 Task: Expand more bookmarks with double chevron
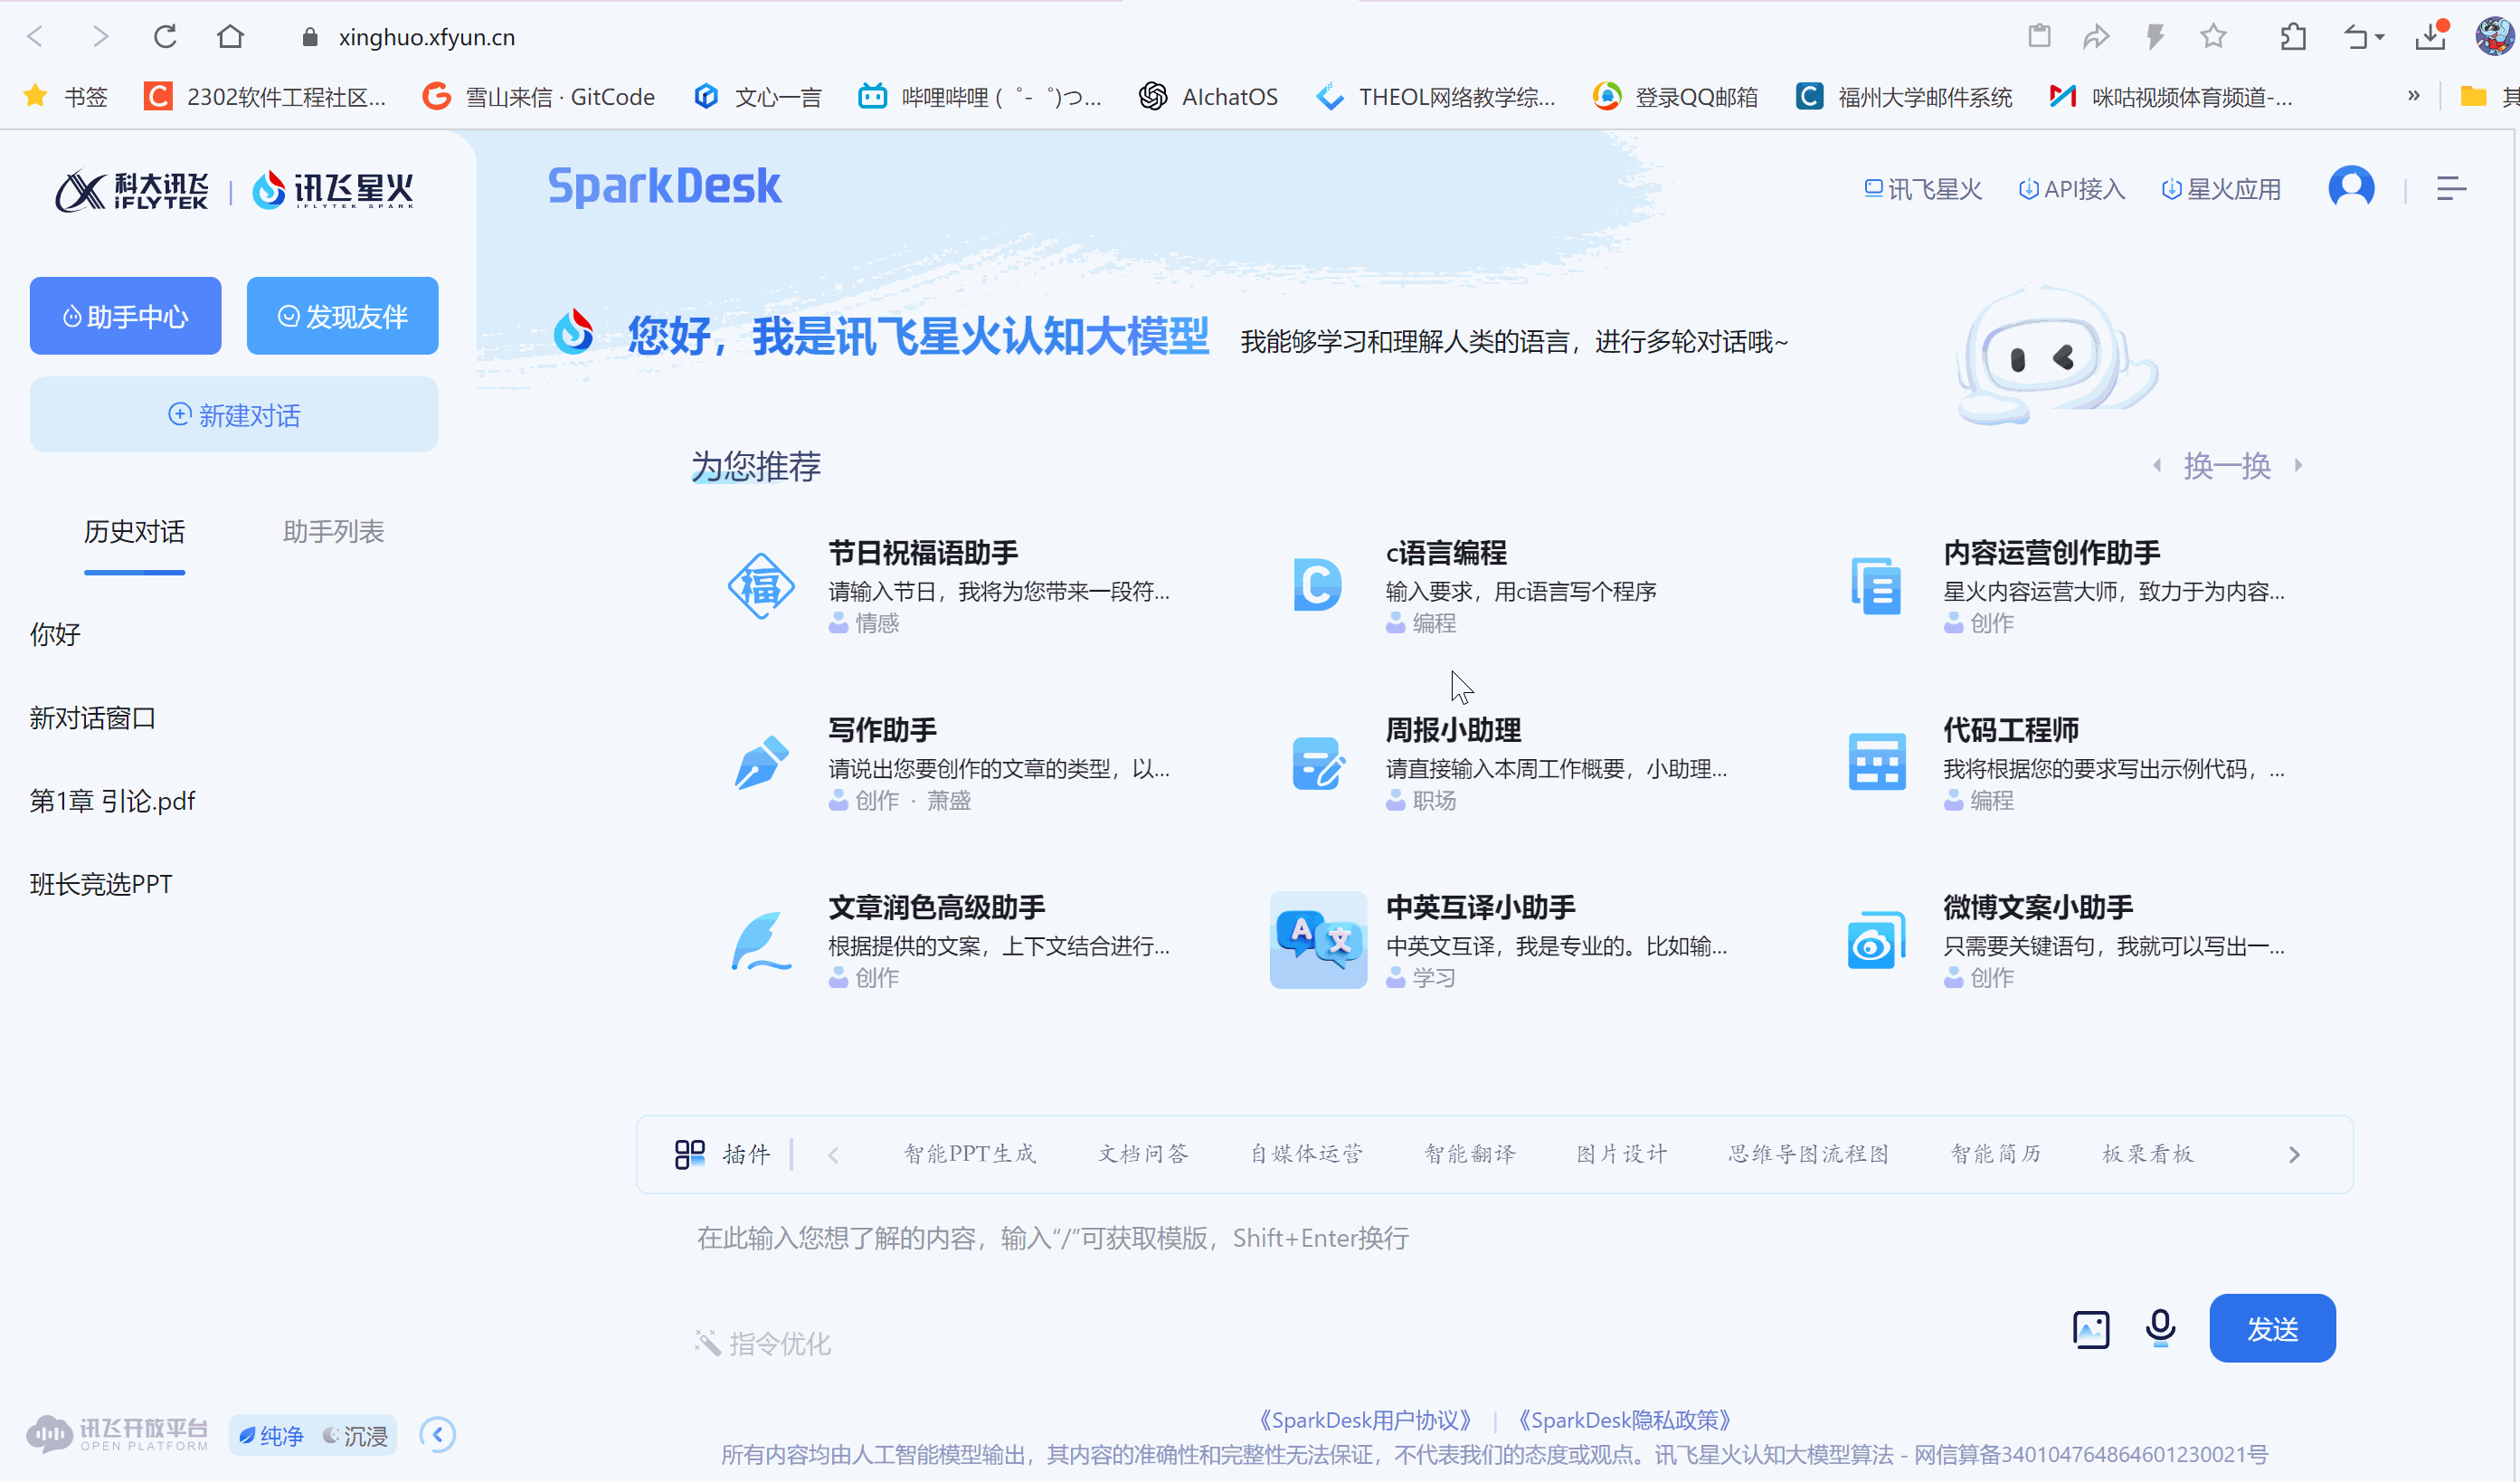point(2414,96)
